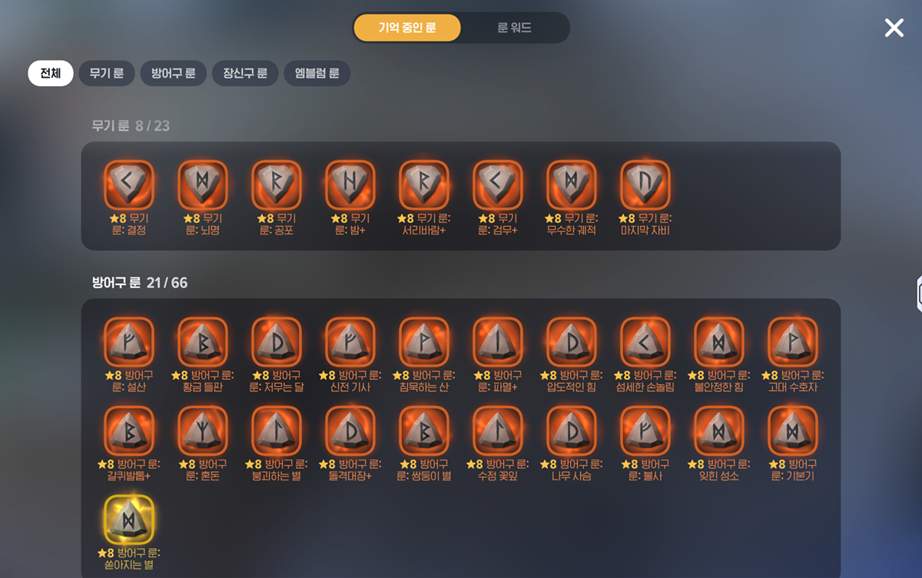This screenshot has height=578, width=922.
Task: Switch to the 룬 워드 tab
Action: click(515, 28)
